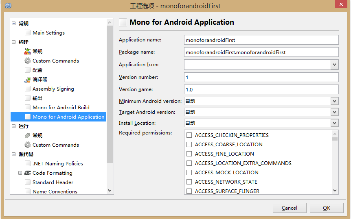Open .NET Naming Policies page
Viewport: 351px width, 219px height.
pos(58,164)
